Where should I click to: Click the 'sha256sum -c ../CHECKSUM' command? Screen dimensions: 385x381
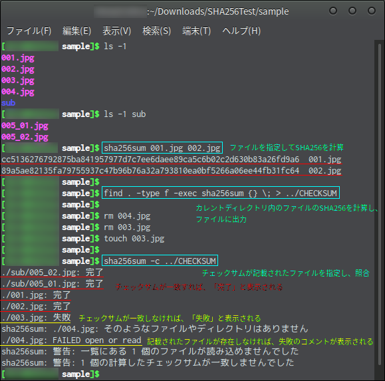[x=160, y=261]
